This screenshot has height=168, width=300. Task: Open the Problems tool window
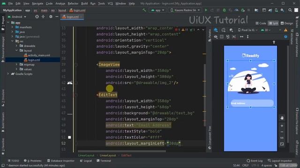[x=33, y=161]
